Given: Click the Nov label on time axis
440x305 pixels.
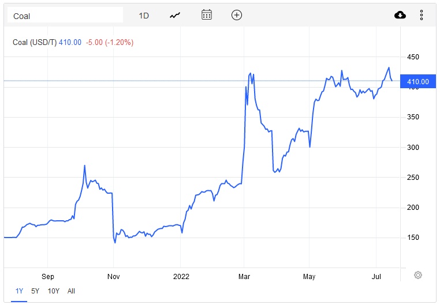Looking at the screenshot, I should pyautogui.click(x=113, y=276).
